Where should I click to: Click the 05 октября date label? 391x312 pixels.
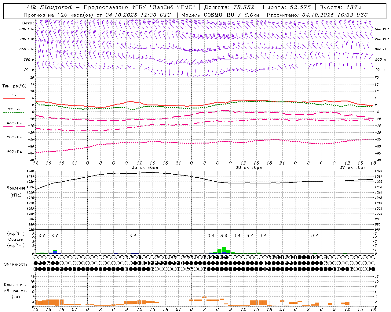click(145, 167)
